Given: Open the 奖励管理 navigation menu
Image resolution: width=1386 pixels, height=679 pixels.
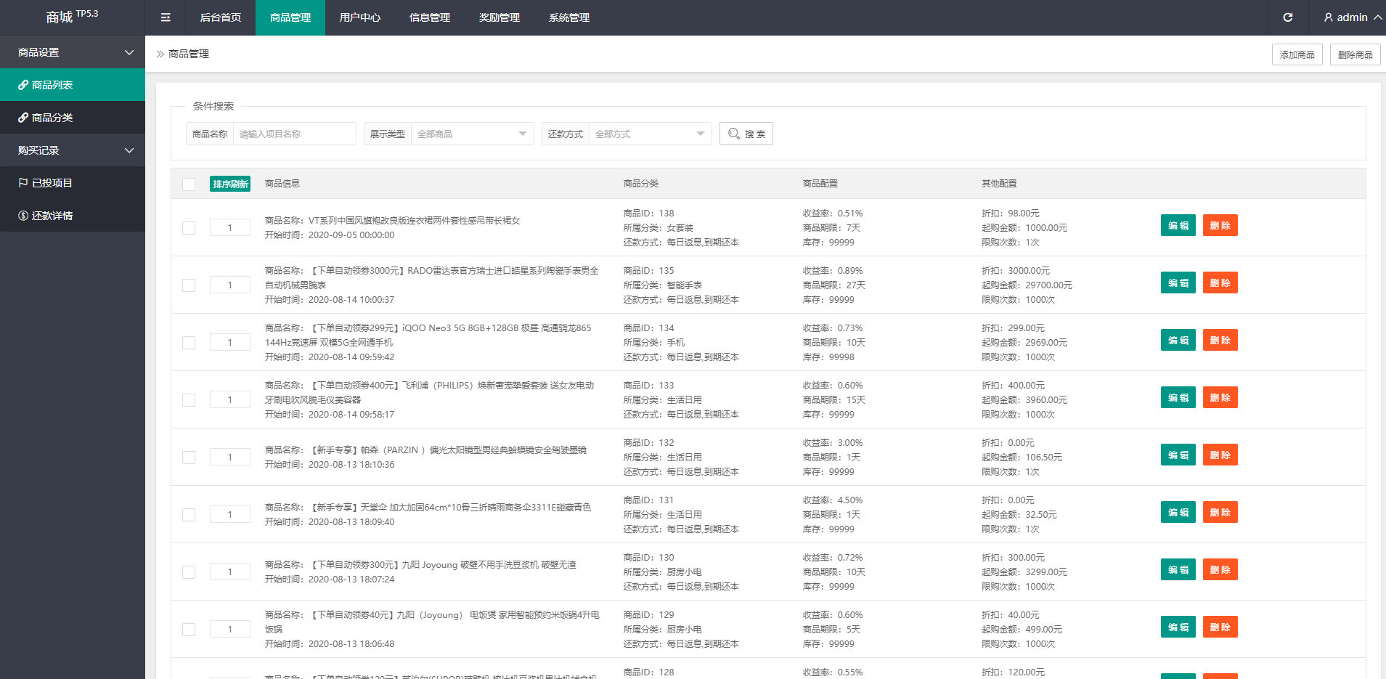Looking at the screenshot, I should [x=500, y=17].
